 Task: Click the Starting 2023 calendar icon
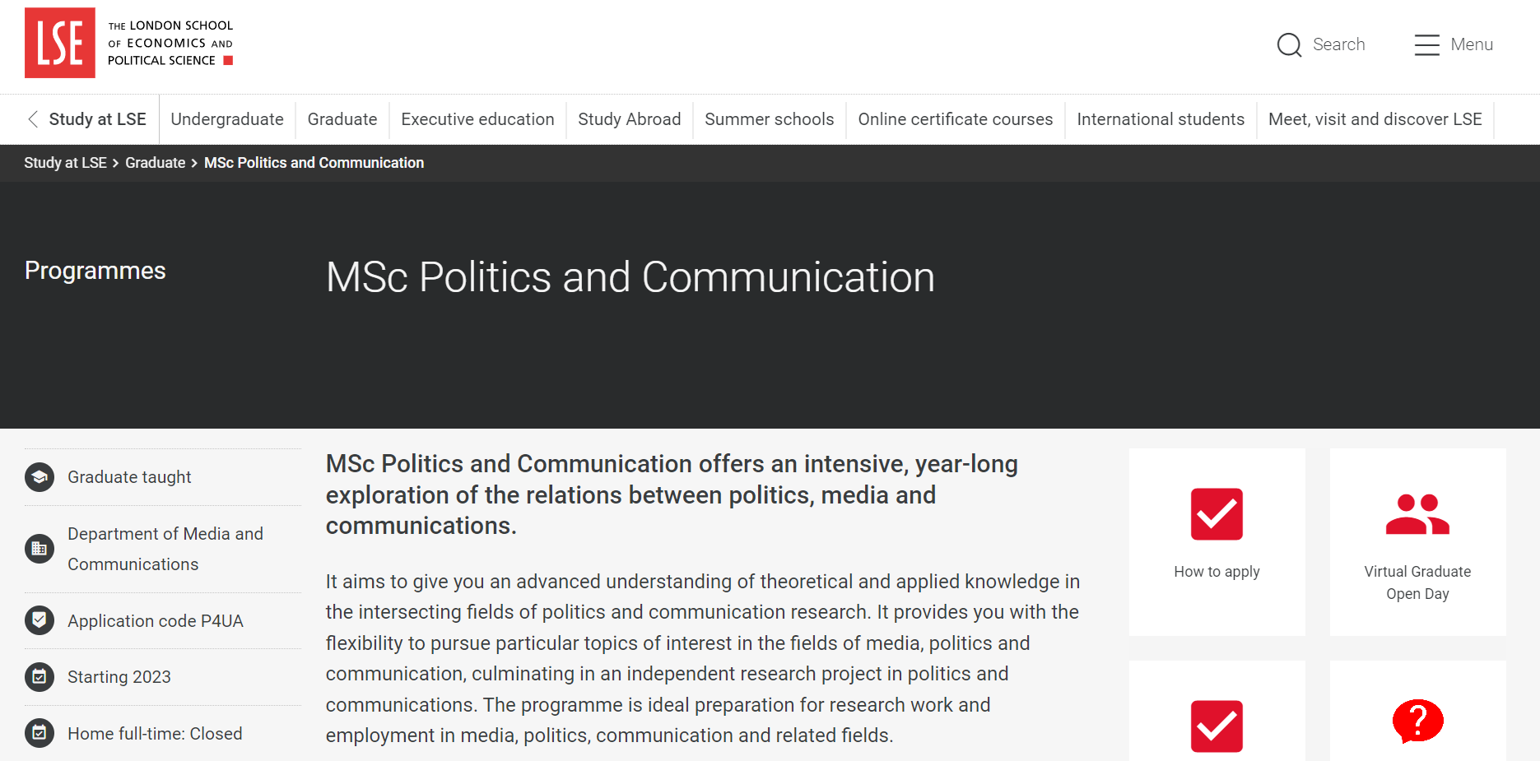(40, 677)
